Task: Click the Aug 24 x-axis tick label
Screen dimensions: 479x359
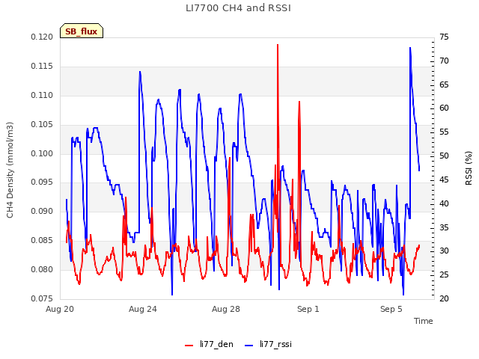Action: (143, 309)
